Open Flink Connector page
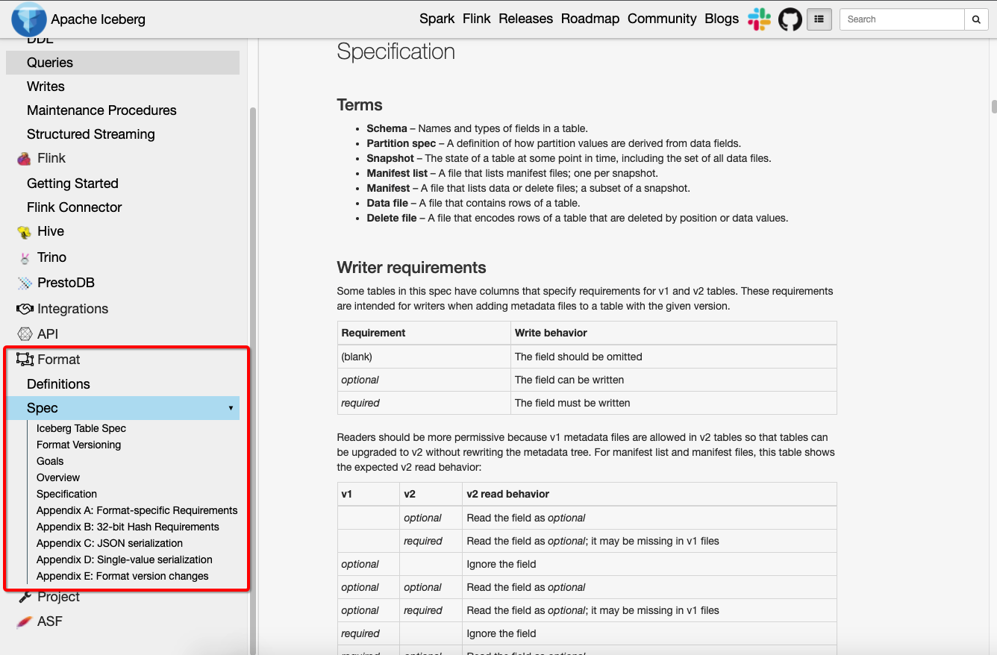This screenshot has height=655, width=997. 74,207
